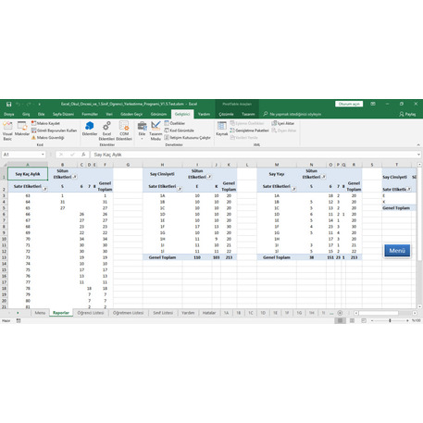
Task: Adjust the zoom slider in status bar
Action: click(x=390, y=321)
